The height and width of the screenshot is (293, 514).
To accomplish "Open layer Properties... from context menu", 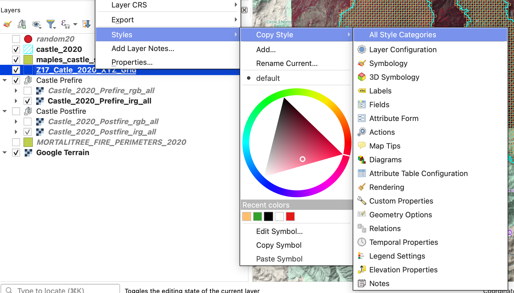I will (132, 62).
